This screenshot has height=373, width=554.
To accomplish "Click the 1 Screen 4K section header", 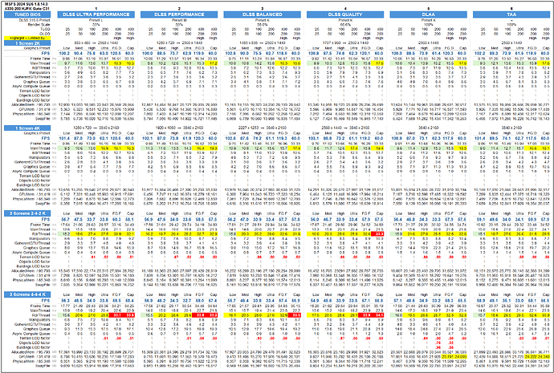I will pos(27,128).
